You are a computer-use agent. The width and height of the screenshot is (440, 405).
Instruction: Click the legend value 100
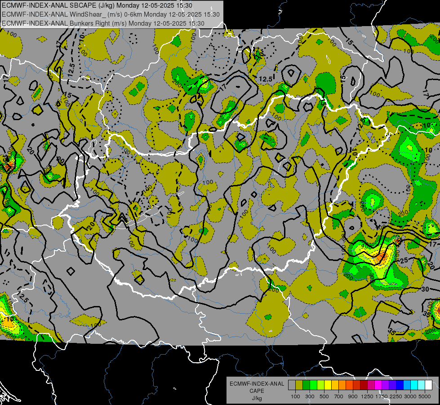(x=295, y=396)
